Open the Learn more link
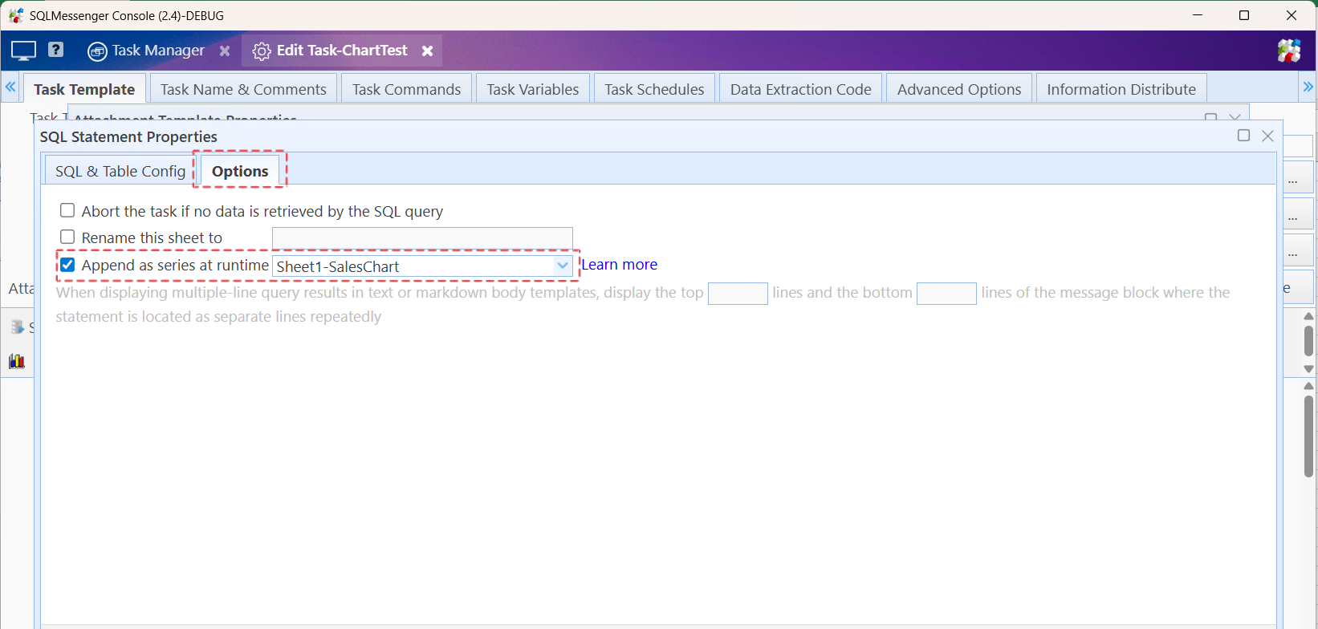The width and height of the screenshot is (1318, 629). point(619,265)
